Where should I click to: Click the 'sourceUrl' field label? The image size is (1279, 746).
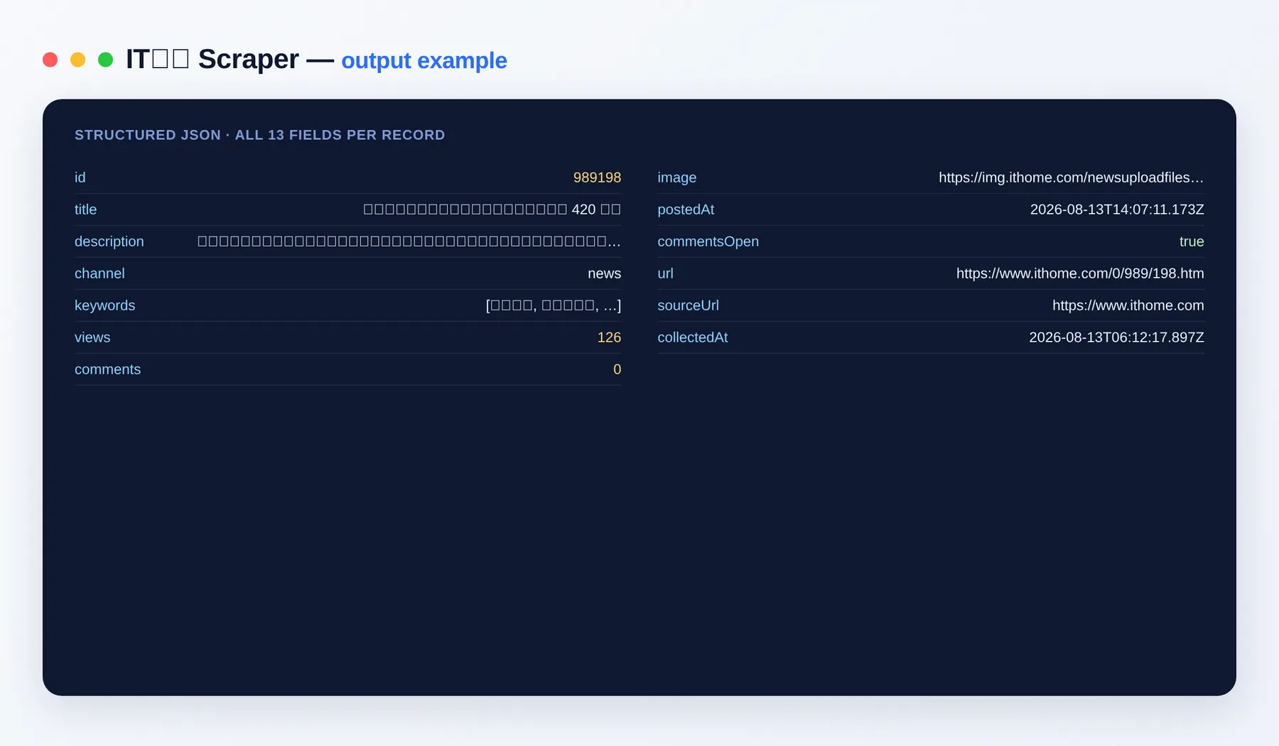[688, 306]
